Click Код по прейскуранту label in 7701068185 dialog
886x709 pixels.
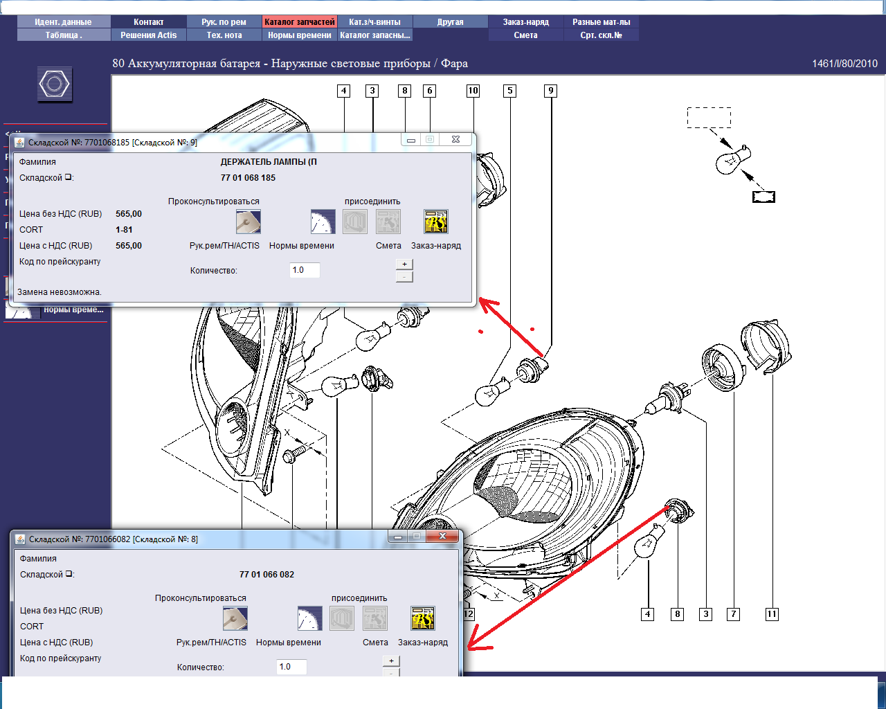pyautogui.click(x=60, y=262)
